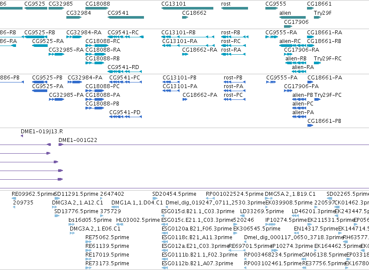Viewport: 369px width, 270px height.
Task: Click transcript label CG13101-RB
Action: (178, 32)
